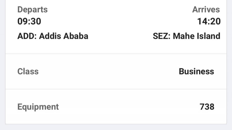Click the divider line above the Equipment row
This screenshot has height=130, width=232.
[116, 89]
